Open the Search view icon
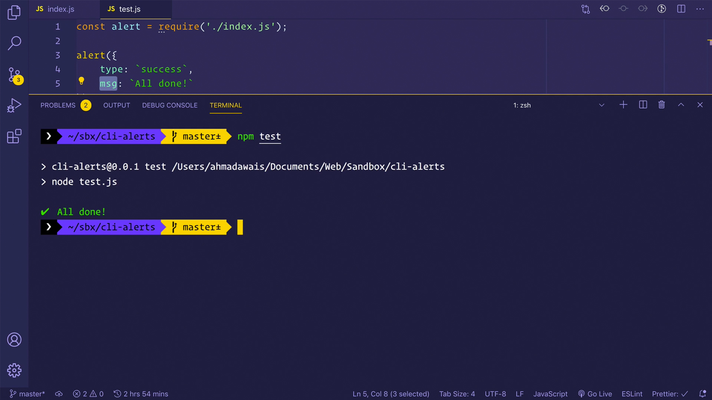This screenshot has width=712, height=400. [14, 43]
